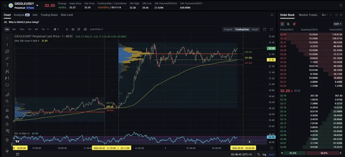Image resolution: width=345 pixels, height=157 pixels.
Task: Select the 15m timeframe
Action: click(x=22, y=29)
